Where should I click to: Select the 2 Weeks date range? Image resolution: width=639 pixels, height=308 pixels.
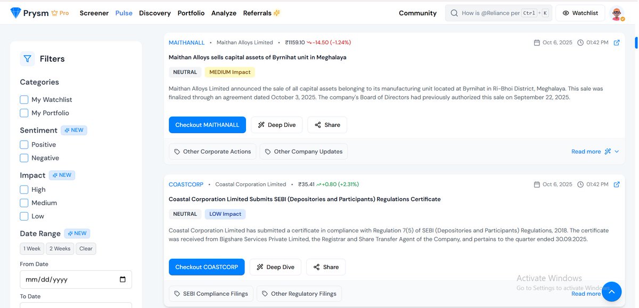point(60,249)
